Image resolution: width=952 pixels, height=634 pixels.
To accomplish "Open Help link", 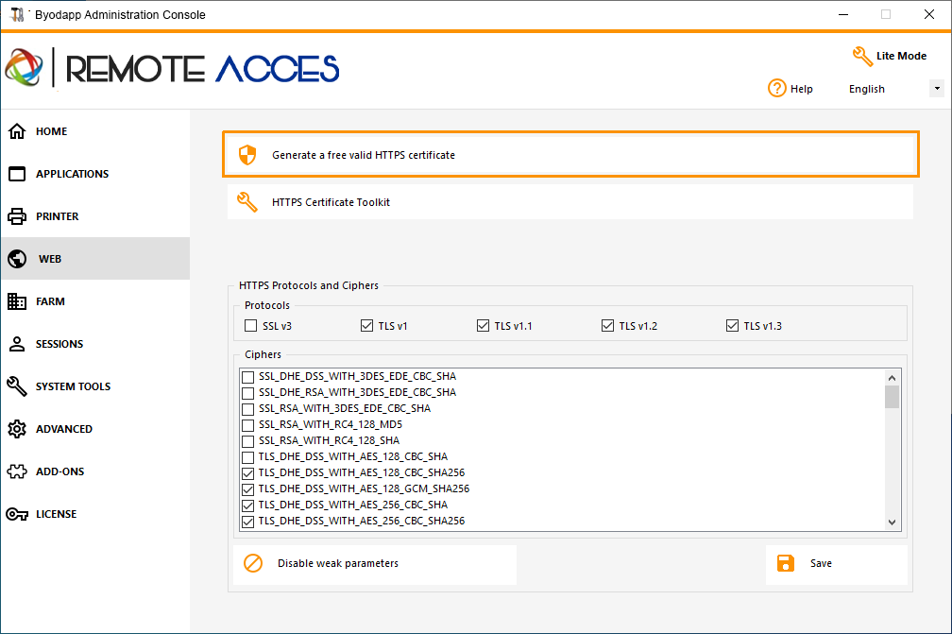I will pos(790,89).
